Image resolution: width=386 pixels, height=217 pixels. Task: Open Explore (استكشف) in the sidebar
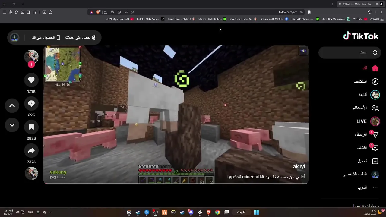click(x=366, y=81)
